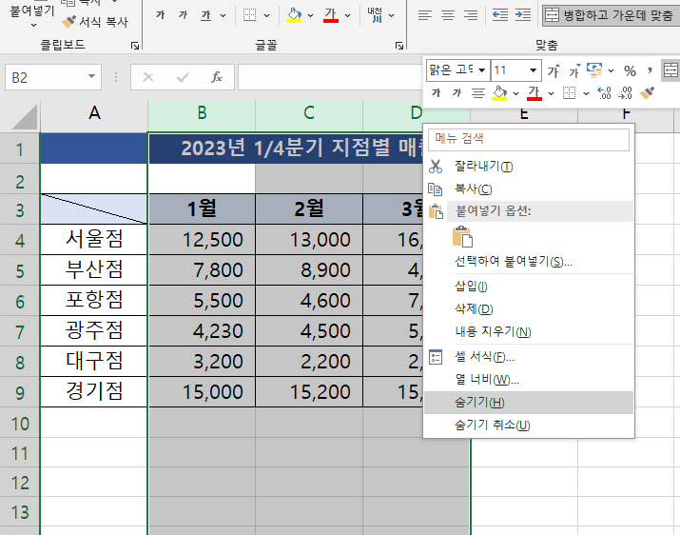Toggle underline in the ribbon font group
The height and width of the screenshot is (535, 680).
coord(205,15)
